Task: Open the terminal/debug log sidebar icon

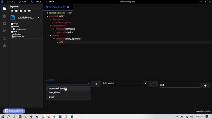Action: pyautogui.click(x=4, y=38)
